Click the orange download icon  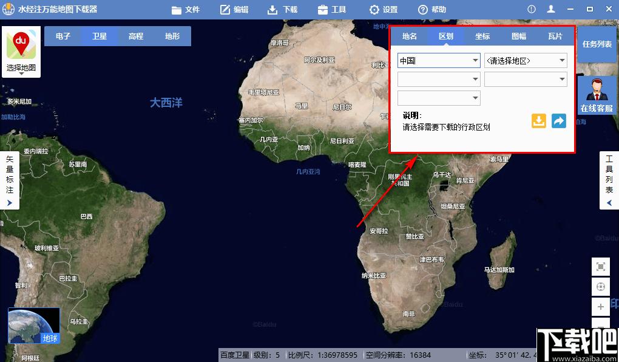pos(539,121)
